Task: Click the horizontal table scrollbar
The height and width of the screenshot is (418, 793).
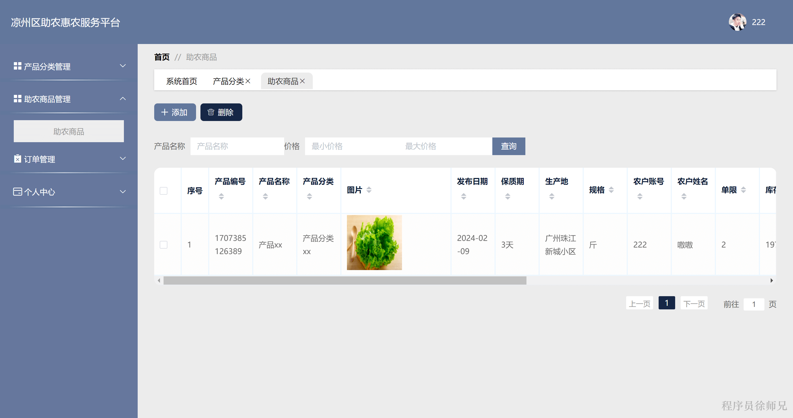Action: pos(344,280)
